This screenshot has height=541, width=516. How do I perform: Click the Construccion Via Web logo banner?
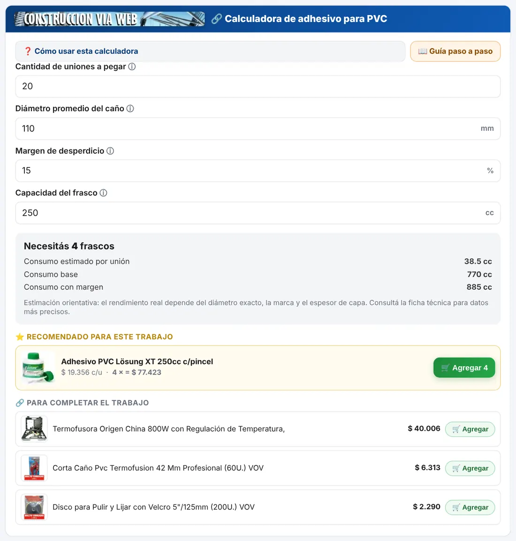point(109,19)
